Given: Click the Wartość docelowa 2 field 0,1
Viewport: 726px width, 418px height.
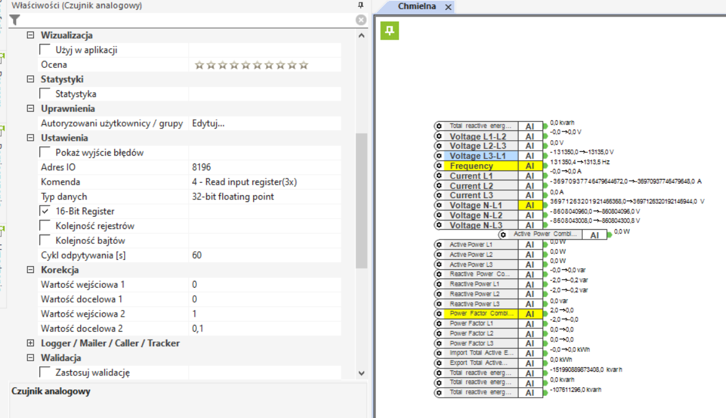Looking at the screenshot, I should 265,328.
